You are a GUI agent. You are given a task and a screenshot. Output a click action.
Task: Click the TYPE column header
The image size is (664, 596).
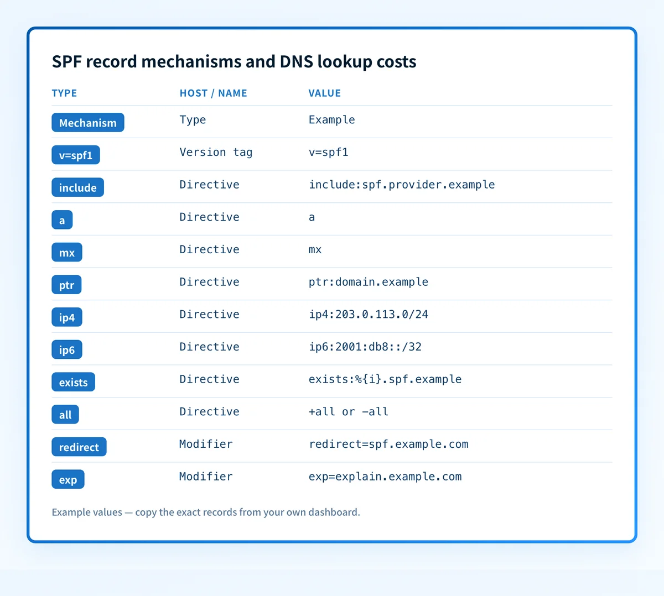click(64, 93)
